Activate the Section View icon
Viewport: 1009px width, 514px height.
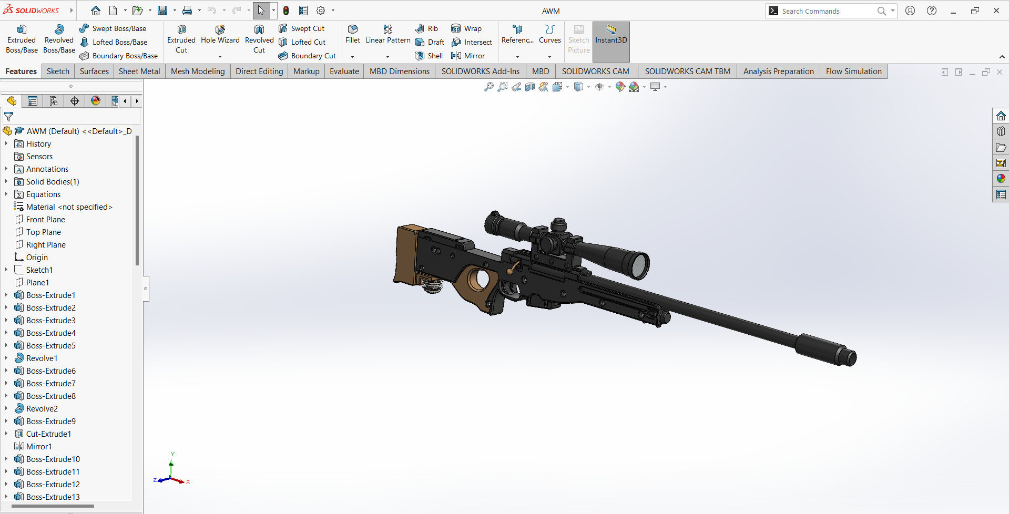530,87
